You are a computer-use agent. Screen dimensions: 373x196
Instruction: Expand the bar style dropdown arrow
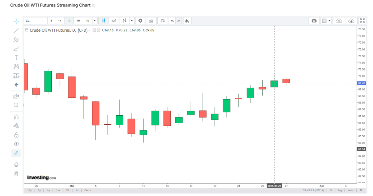coord(131,21)
